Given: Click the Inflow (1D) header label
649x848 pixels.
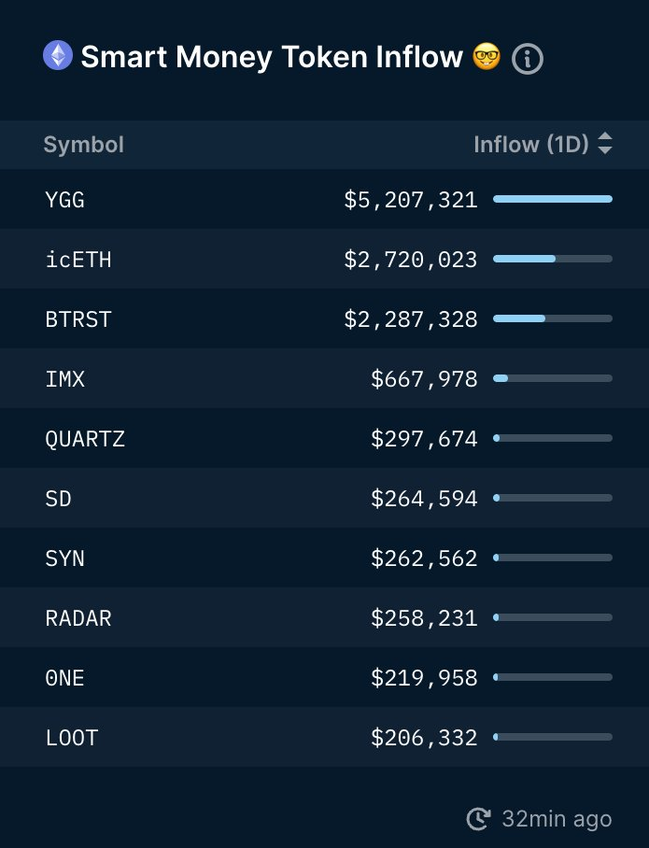Looking at the screenshot, I should (x=530, y=145).
